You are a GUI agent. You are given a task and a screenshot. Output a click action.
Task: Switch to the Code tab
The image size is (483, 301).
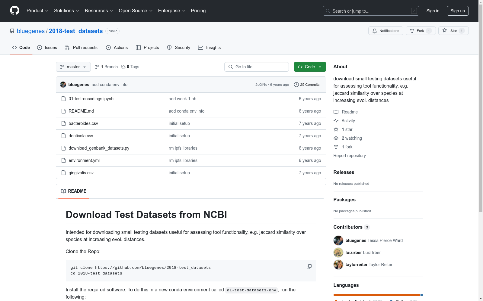tap(21, 48)
